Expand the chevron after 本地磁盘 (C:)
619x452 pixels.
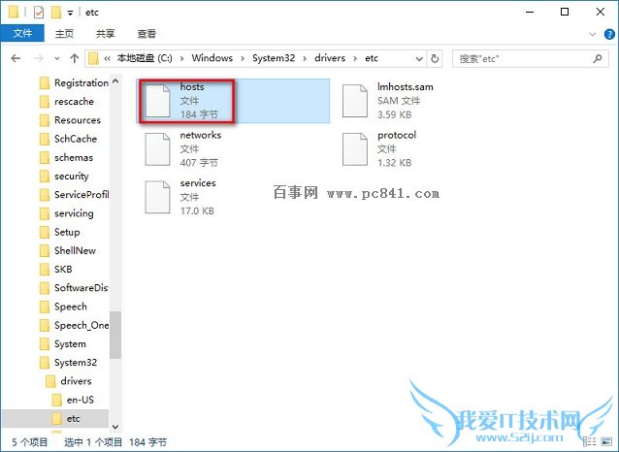point(182,59)
